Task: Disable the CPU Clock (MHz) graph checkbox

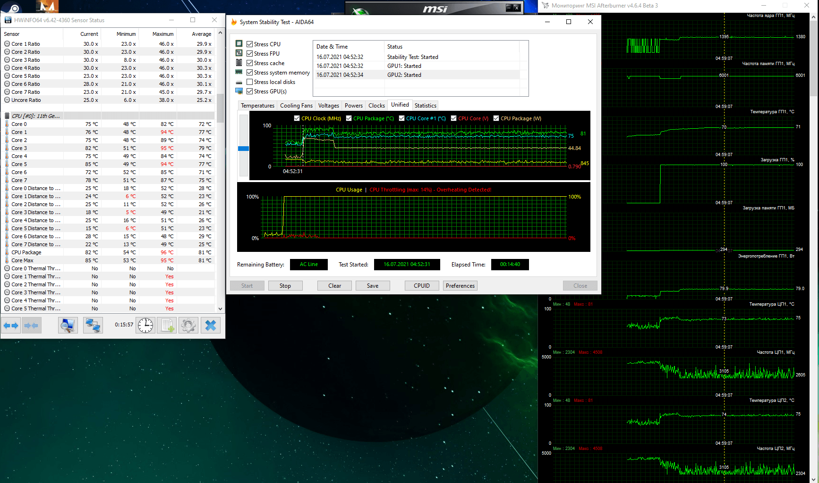Action: point(297,118)
